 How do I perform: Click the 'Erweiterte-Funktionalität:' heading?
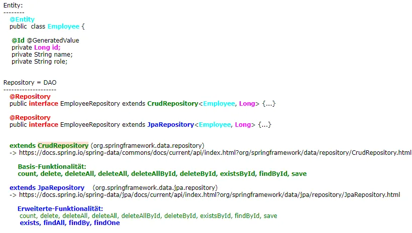(x=60, y=209)
